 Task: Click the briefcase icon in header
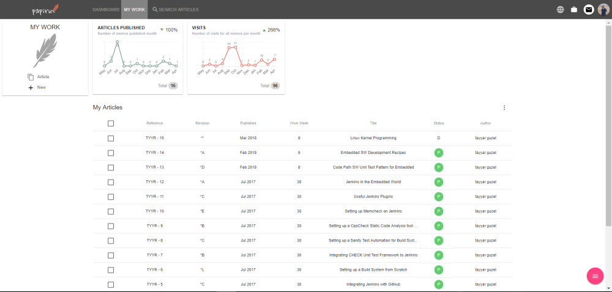[x=574, y=10]
